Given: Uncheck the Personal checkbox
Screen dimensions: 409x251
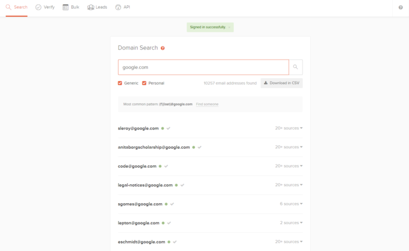Looking at the screenshot, I should click(x=144, y=83).
